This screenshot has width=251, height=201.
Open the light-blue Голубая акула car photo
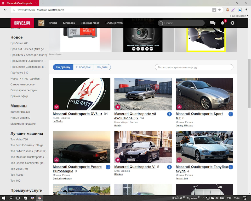[204, 147]
